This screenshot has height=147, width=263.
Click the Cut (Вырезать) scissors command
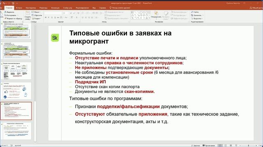9,12
